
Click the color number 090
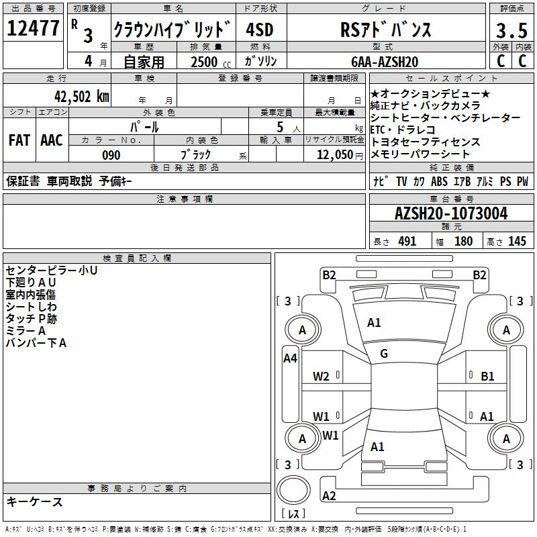tap(111, 155)
